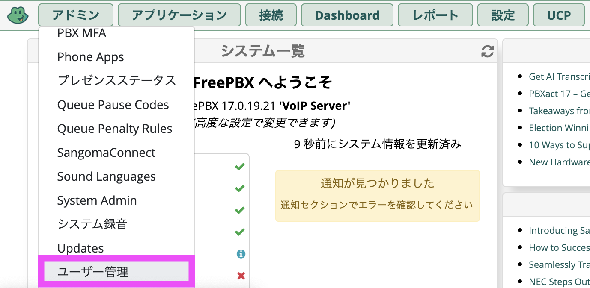Open the アドミン menu
Viewport: 590px width, 288px height.
[x=76, y=15]
